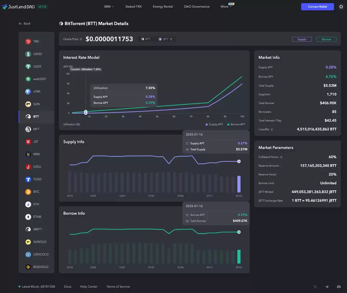Select the ETHB token icon
Image resolution: width=347 pixels, height=293 pixels.
click(28, 217)
